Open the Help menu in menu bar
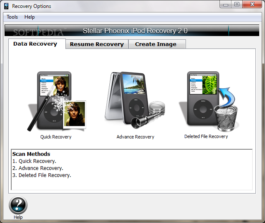This screenshot has height=223, width=265. 29,17
